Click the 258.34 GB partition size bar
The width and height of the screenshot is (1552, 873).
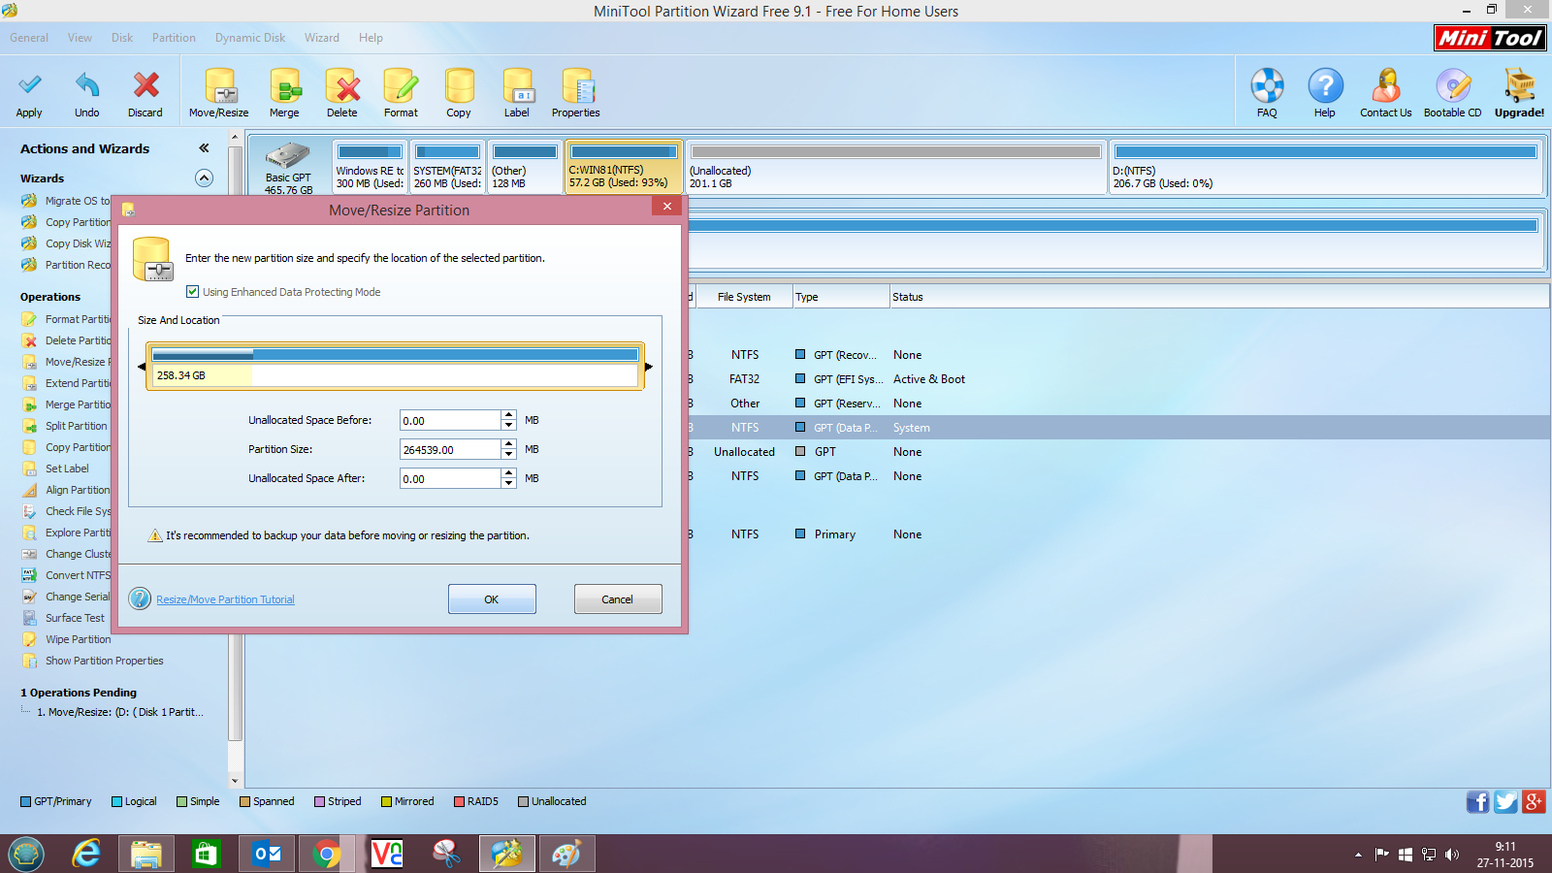395,367
